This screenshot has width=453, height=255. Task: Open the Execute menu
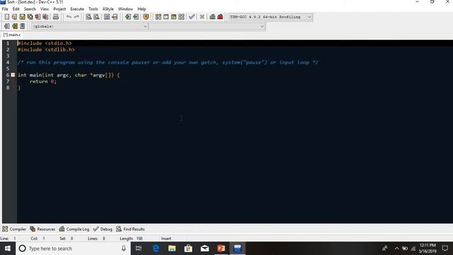(77, 9)
